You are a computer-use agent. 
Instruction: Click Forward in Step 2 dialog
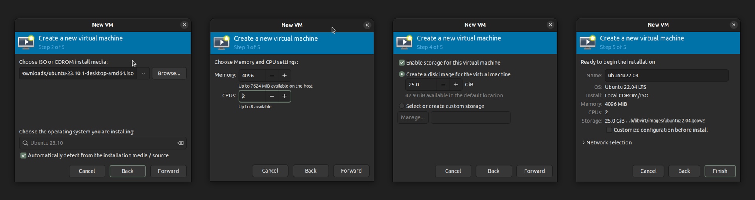[168, 171]
